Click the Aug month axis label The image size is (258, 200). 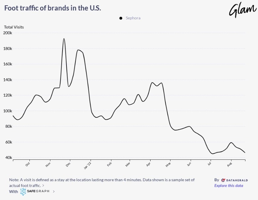(230, 163)
